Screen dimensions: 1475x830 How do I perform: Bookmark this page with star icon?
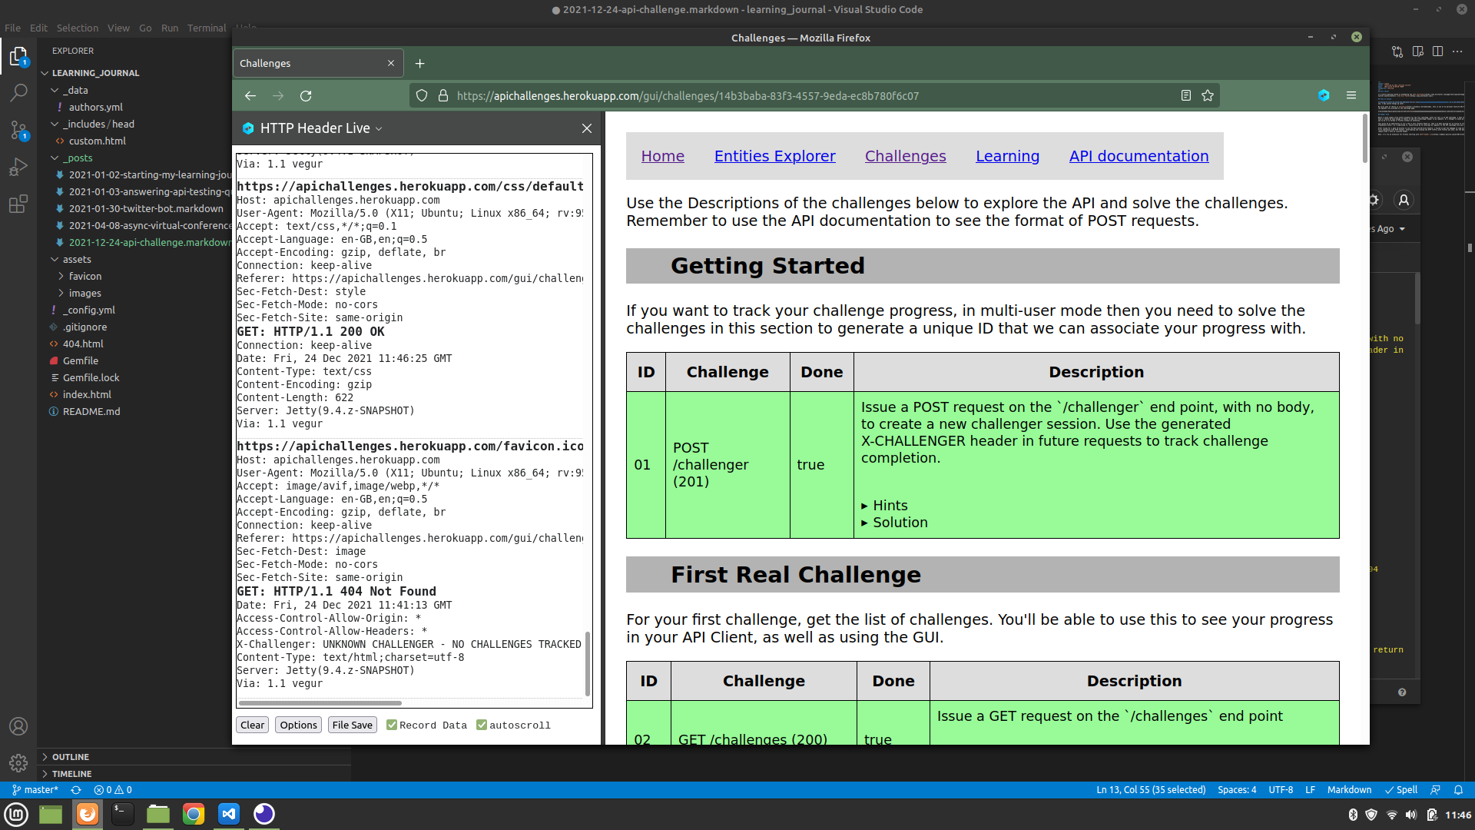pos(1208,96)
